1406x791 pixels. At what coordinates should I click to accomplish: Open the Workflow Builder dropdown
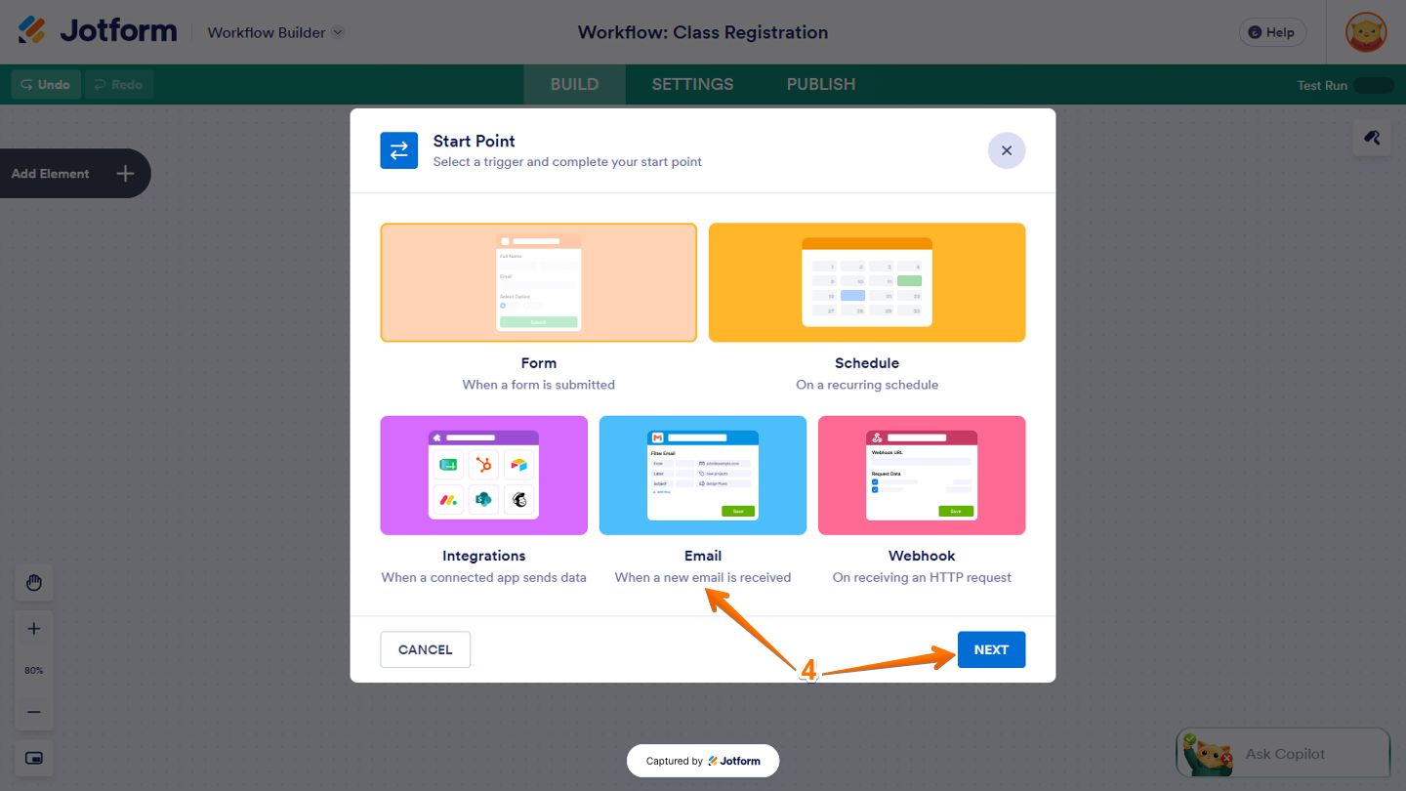pos(275,32)
